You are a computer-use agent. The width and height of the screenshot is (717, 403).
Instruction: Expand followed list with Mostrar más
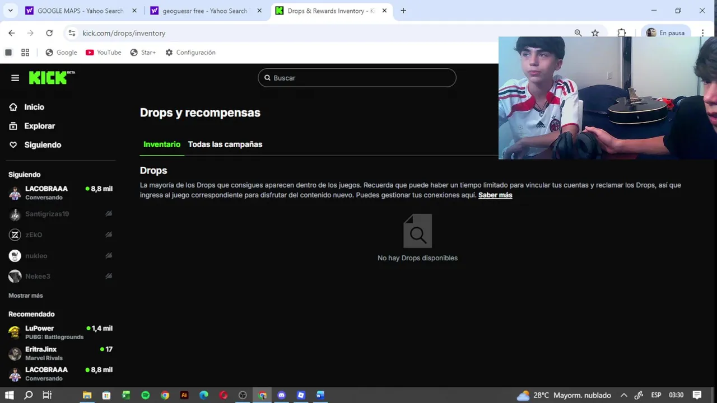(x=26, y=296)
